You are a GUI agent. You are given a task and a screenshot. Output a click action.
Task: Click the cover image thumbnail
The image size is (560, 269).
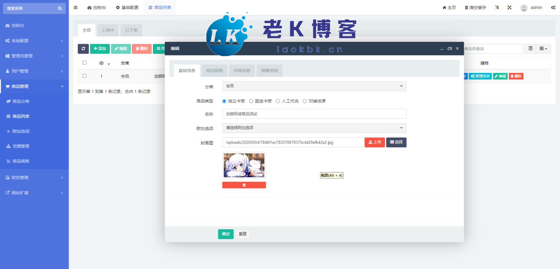click(244, 165)
